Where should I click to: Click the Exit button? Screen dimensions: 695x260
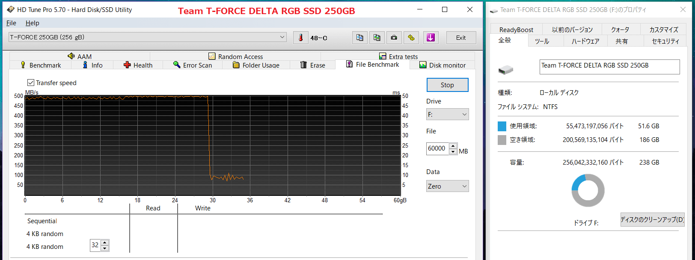tap(461, 38)
